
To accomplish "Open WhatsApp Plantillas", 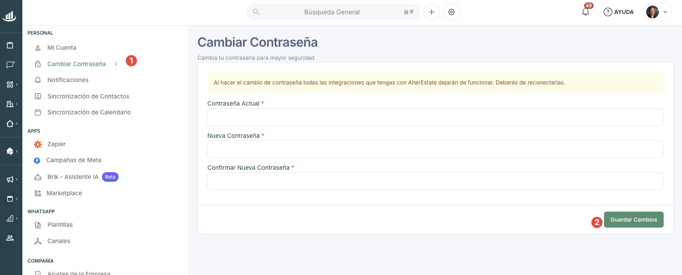I will point(60,225).
